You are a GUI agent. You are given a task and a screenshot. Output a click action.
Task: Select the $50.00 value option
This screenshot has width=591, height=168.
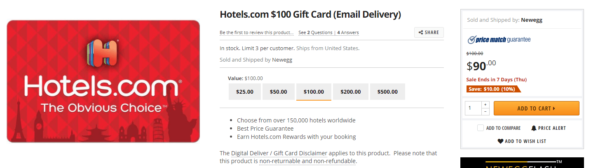click(279, 92)
